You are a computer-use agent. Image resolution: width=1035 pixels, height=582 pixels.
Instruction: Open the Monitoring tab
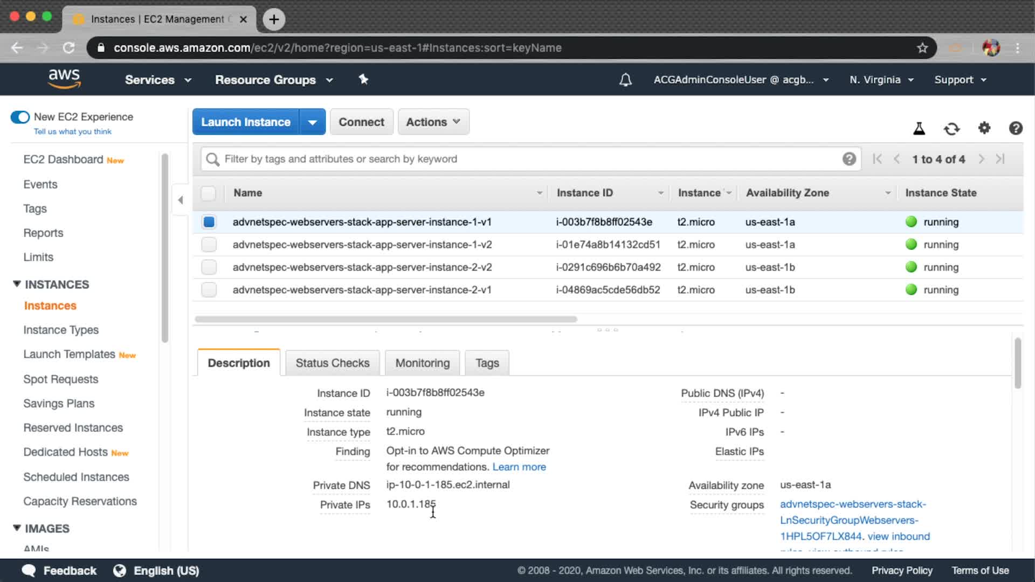pyautogui.click(x=422, y=363)
